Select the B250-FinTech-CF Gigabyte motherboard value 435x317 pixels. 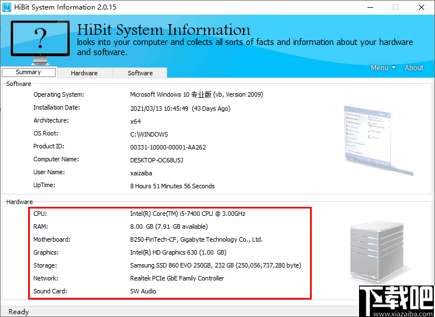click(x=196, y=239)
